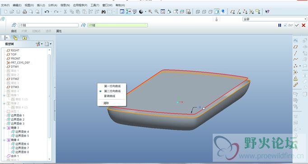This screenshot has width=308, height=164.
Task: Open the 帮助(H) menu
Action: point(120,5)
